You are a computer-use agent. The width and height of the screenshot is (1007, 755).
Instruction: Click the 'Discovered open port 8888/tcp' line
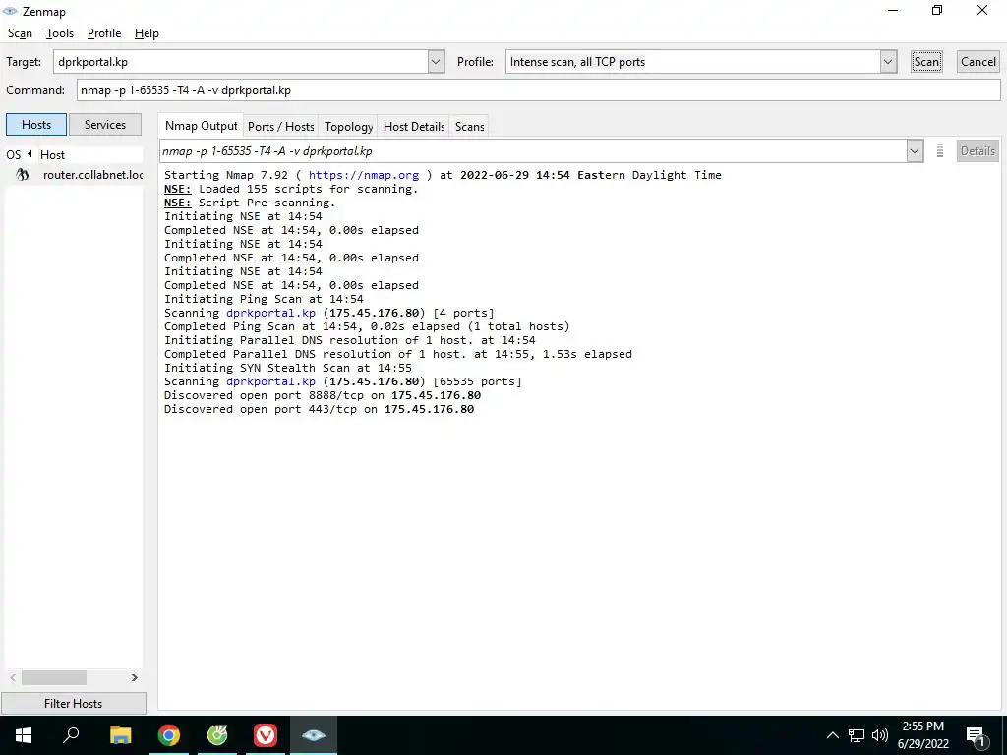[x=323, y=395]
